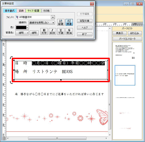Click the top rotate handle of text frame

[x=11, y=57]
